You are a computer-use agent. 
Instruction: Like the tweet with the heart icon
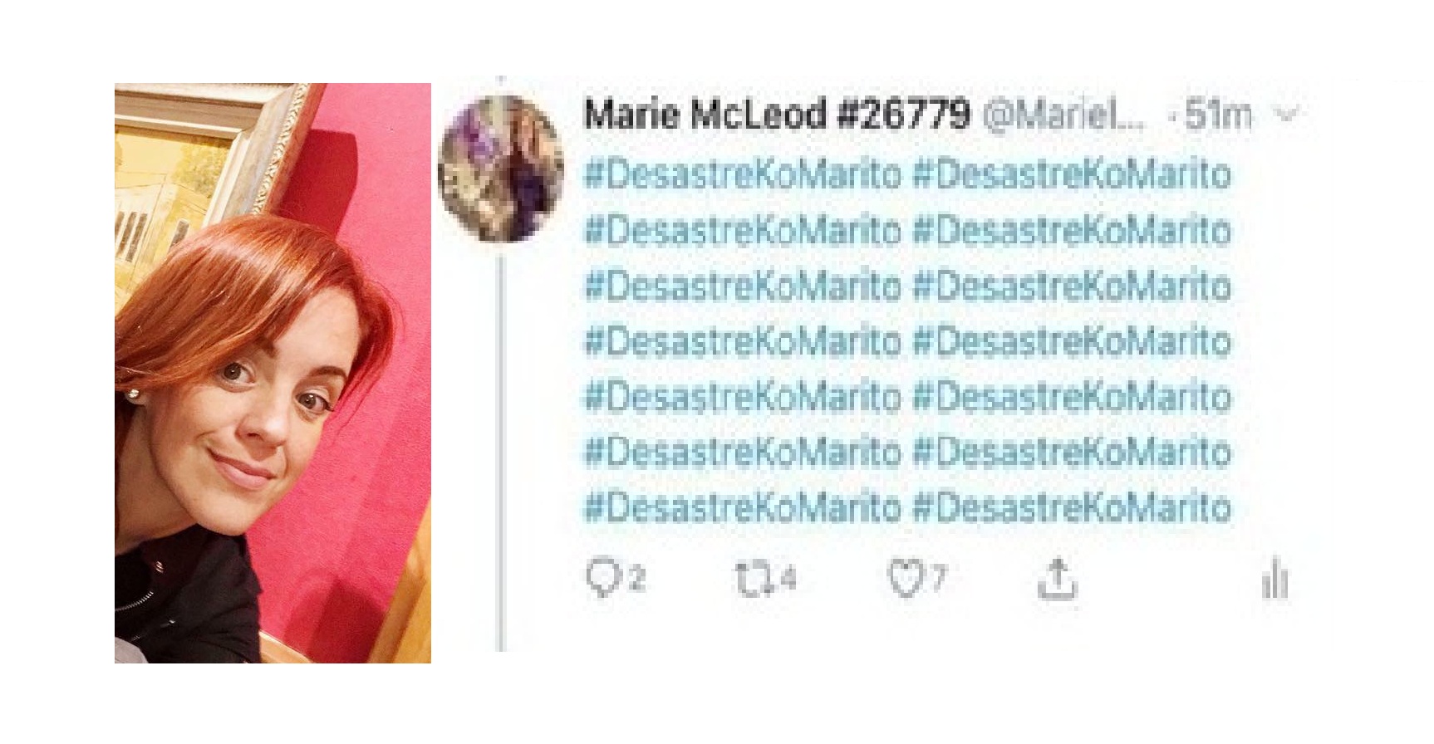(x=906, y=579)
